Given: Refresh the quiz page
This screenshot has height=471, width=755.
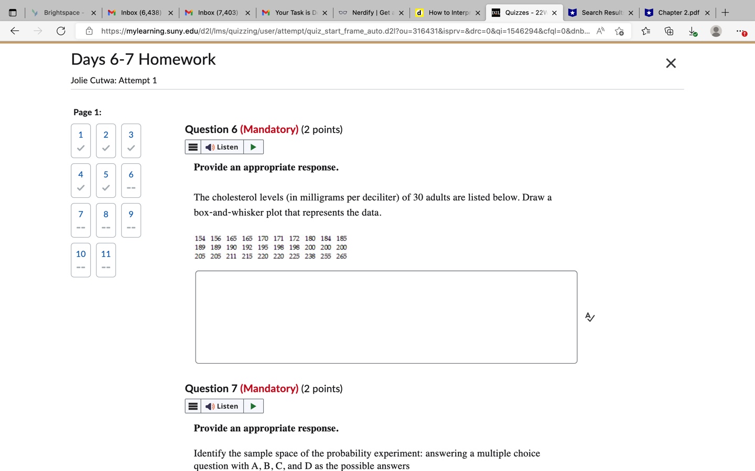Looking at the screenshot, I should coord(61,31).
